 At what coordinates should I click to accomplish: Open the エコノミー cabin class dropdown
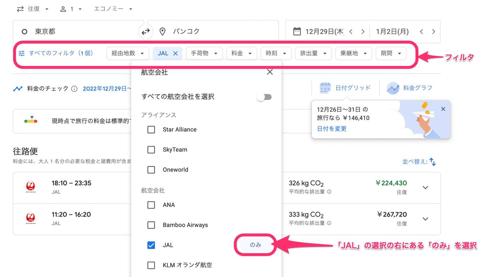point(113,9)
